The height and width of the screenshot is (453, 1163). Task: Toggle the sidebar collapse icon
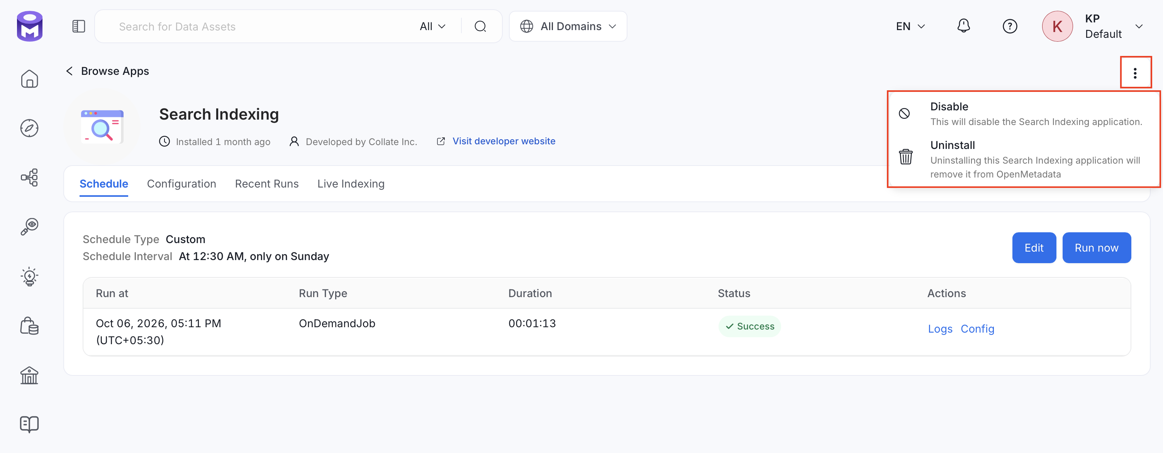tap(78, 26)
